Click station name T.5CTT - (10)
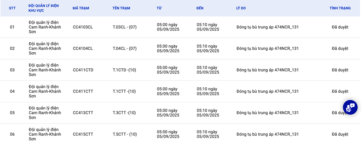Image resolution: width=363 pixels, height=143 pixels. point(125,134)
